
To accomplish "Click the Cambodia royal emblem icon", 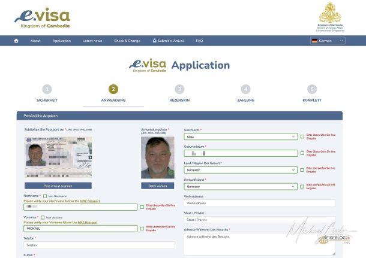I will 329,13.
